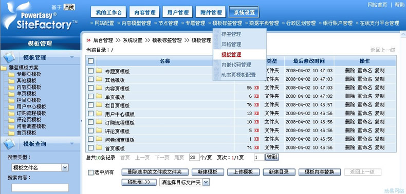Click the 模板查询 panel notebook icon in sidebar
The width and height of the screenshot is (406, 194).
[x=10, y=144]
